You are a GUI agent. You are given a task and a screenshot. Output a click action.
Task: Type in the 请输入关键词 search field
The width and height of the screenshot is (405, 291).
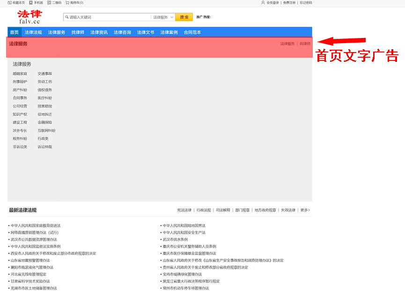pos(109,17)
